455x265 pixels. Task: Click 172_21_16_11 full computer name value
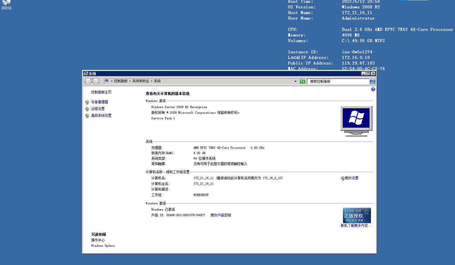pos(203,184)
